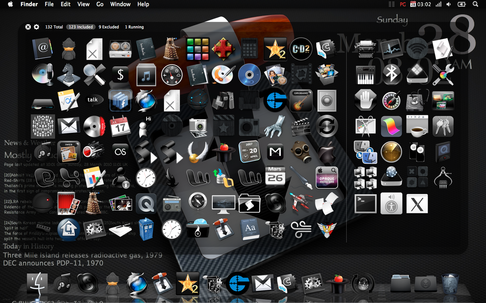Open the VoiceOver accessibility icon
486x303 pixels.
point(391,204)
